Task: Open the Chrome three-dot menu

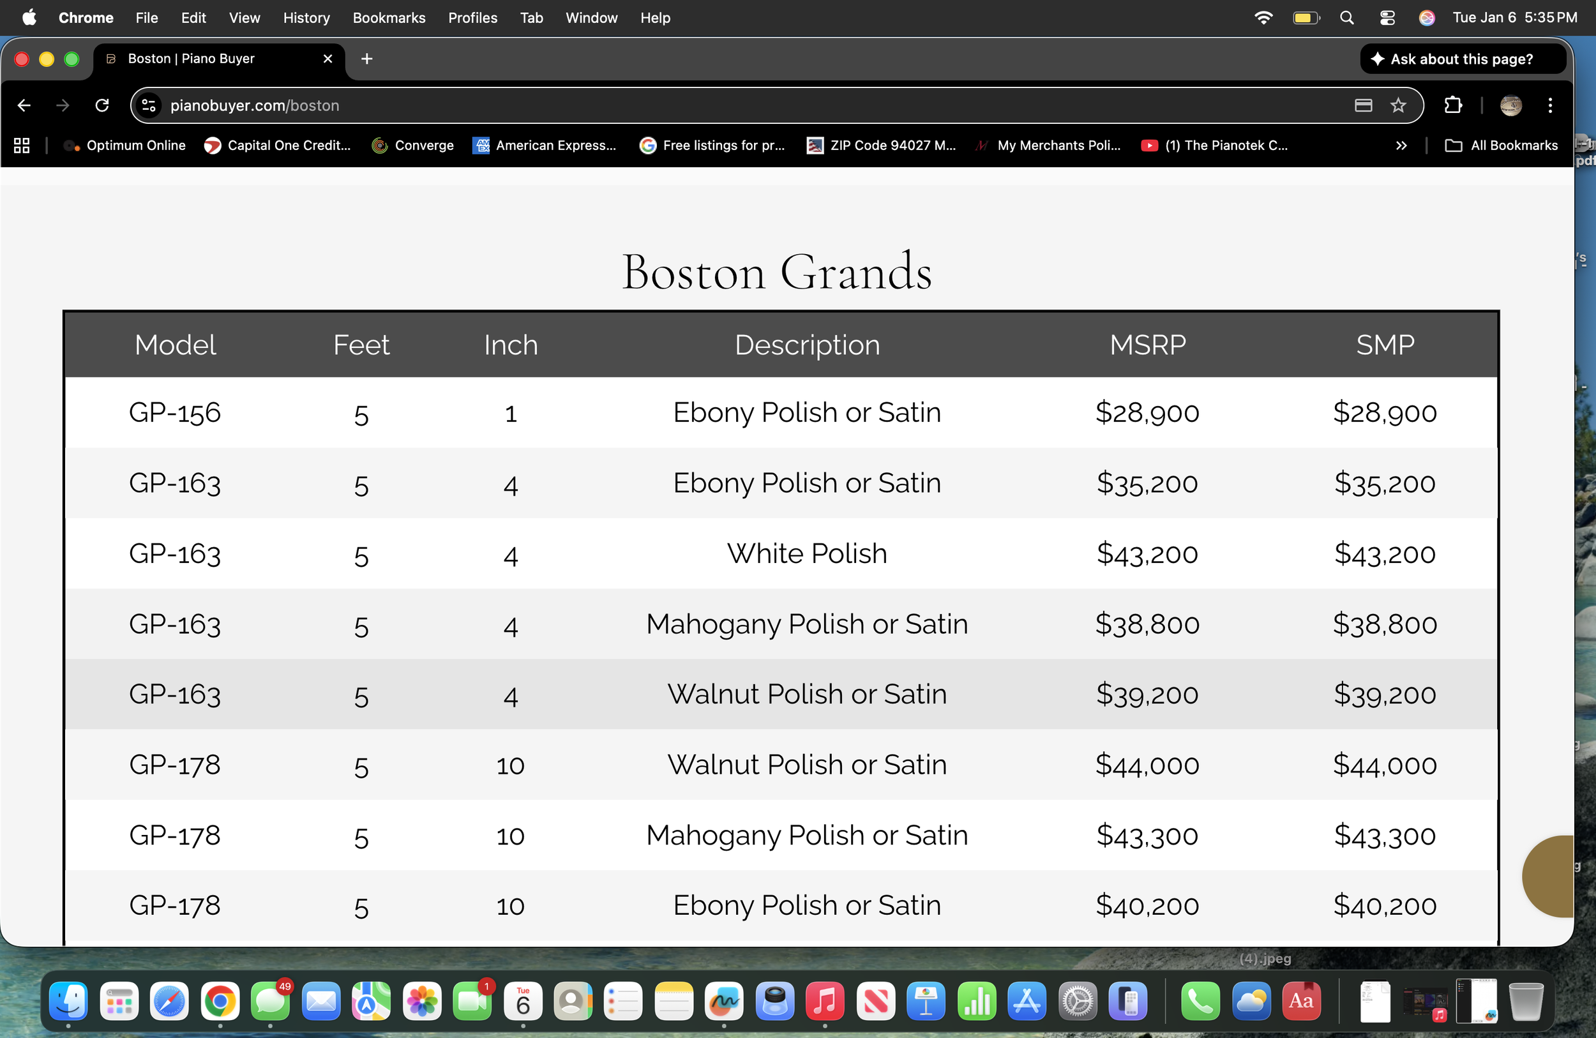Action: 1550,105
